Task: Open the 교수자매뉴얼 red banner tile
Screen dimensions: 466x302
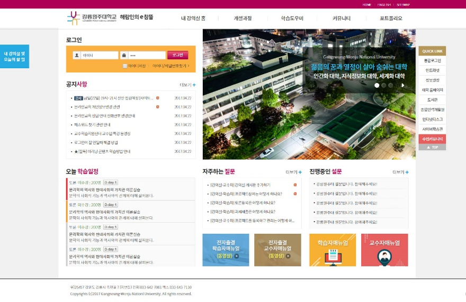Action: coord(384,250)
